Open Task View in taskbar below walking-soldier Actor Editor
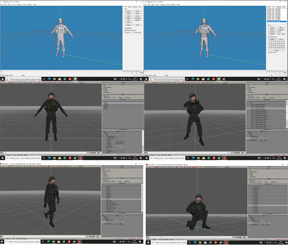The image size is (288, 245). 43,242
